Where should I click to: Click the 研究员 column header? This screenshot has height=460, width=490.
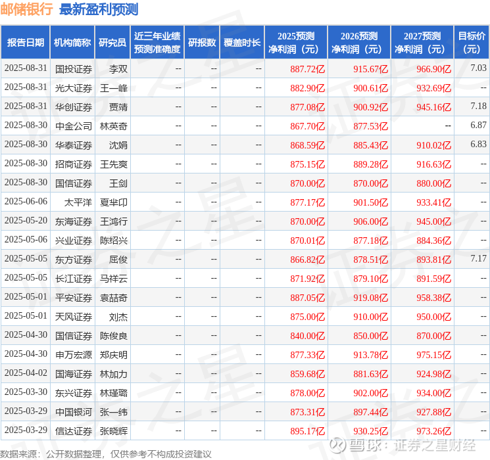pos(112,43)
